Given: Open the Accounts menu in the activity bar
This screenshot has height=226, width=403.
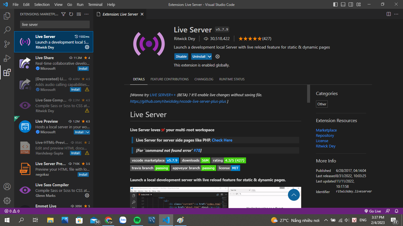Looking at the screenshot, I should 7,187.
